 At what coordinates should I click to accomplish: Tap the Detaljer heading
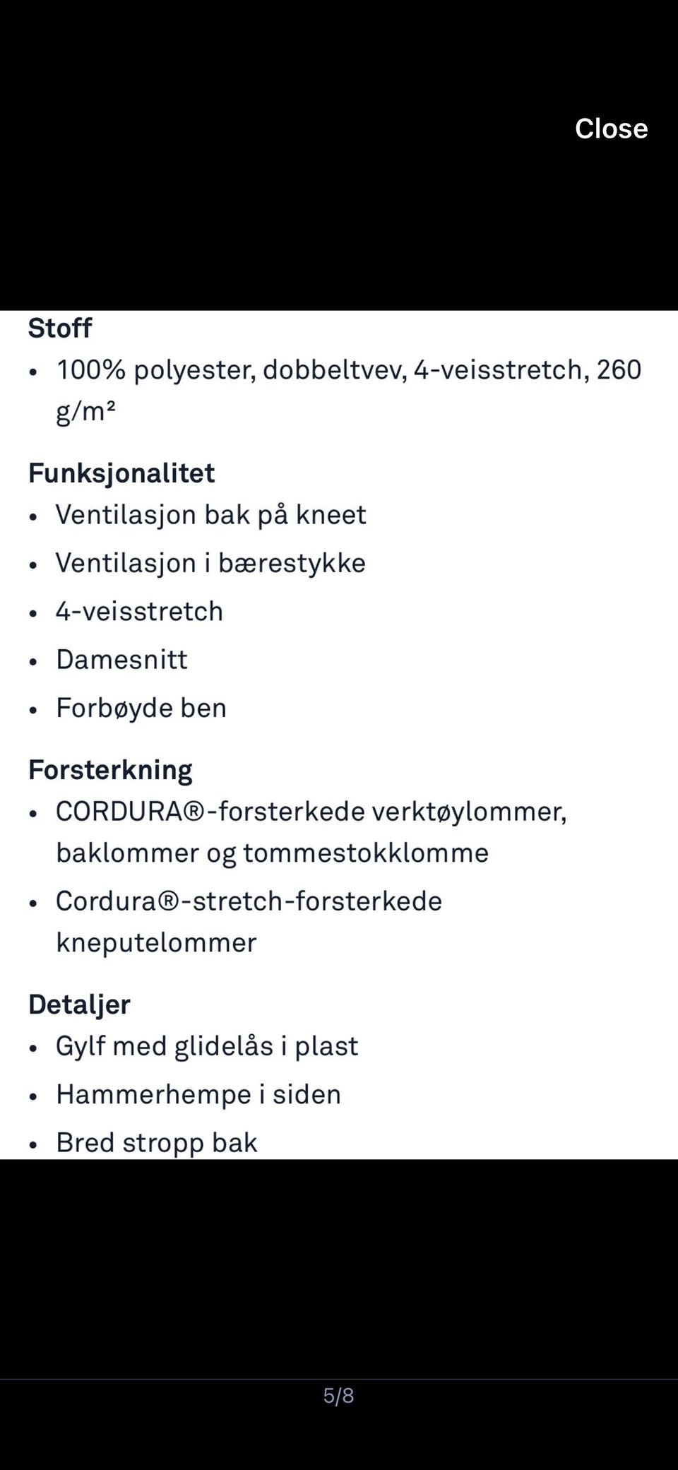[x=79, y=1004]
